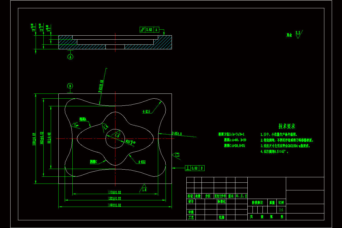Select the 批准 cell in title block

point(221,217)
